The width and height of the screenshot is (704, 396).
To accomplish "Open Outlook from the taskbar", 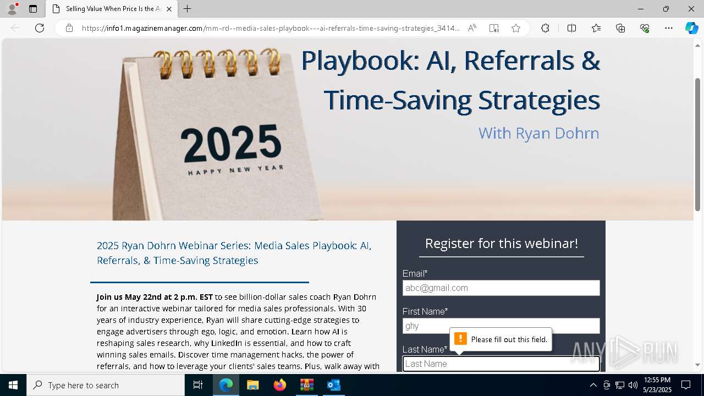I will coord(333,385).
